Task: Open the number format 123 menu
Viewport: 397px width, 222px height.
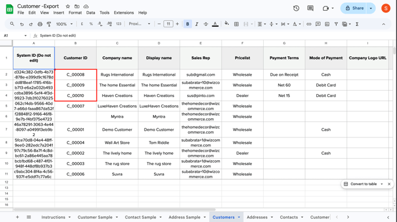Action: click(119, 24)
